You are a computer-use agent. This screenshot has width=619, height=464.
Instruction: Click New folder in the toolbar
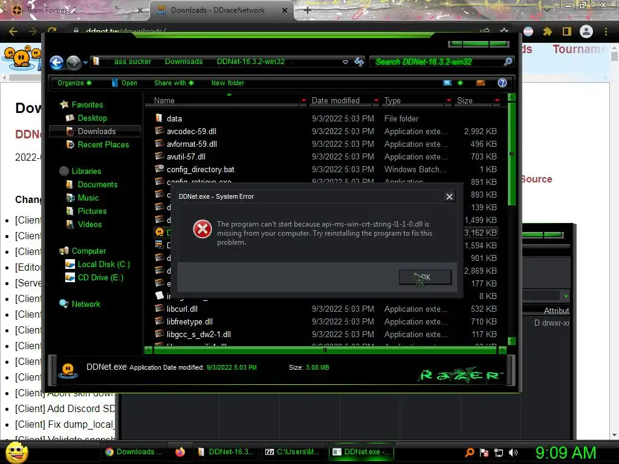227,83
